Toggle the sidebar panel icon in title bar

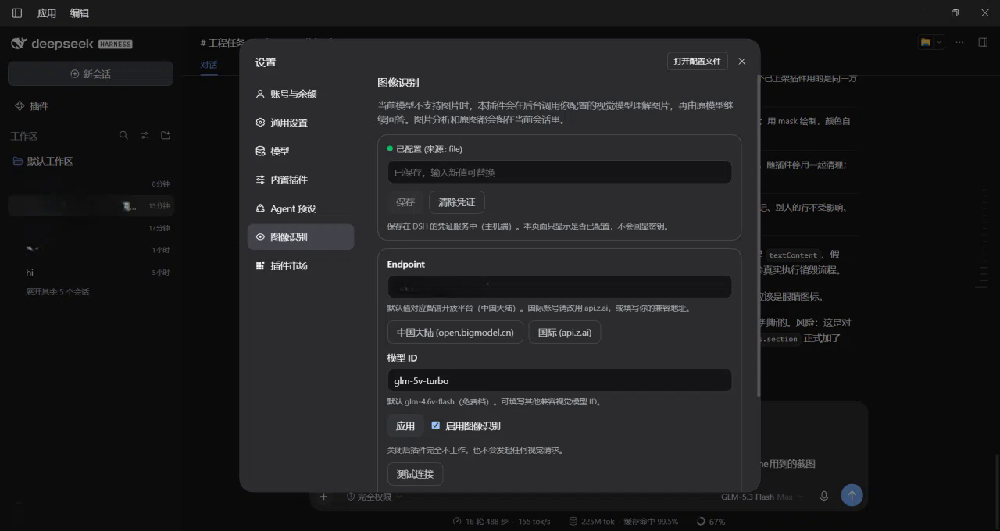coord(17,13)
